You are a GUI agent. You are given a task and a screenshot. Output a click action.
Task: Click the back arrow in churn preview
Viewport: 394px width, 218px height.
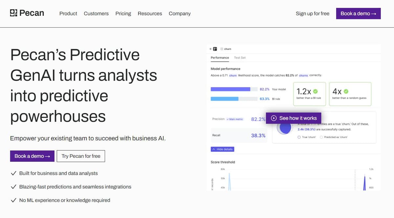(x=210, y=49)
